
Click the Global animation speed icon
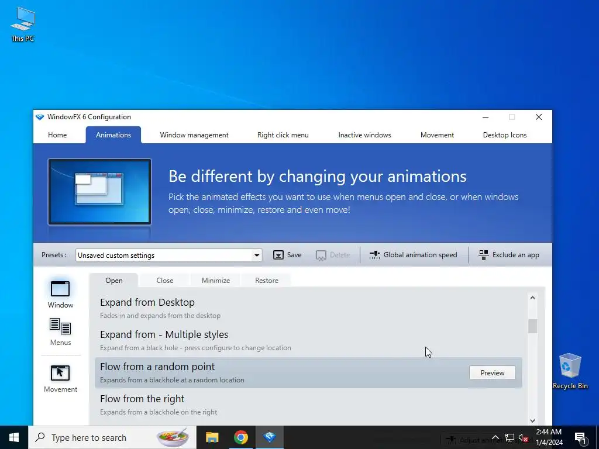[x=374, y=255]
